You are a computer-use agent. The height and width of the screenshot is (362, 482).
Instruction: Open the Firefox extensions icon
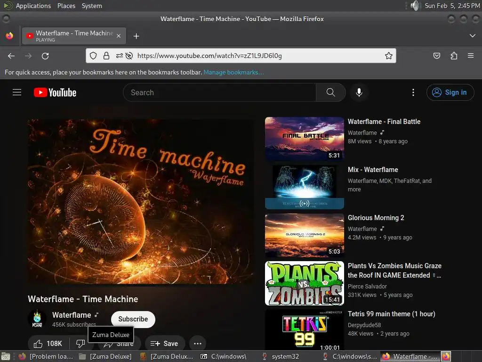454,56
